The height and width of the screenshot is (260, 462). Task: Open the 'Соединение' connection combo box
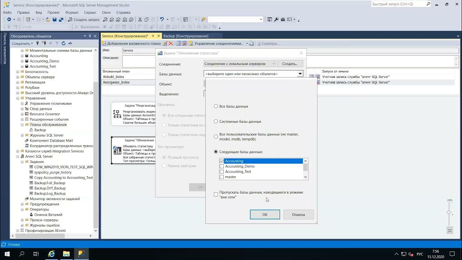pos(240,64)
